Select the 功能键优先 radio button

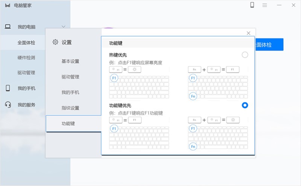pyautogui.click(x=245, y=105)
